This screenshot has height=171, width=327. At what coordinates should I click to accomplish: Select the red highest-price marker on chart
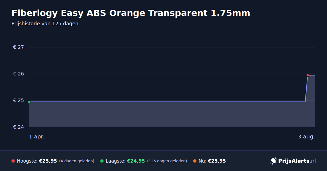308,75
